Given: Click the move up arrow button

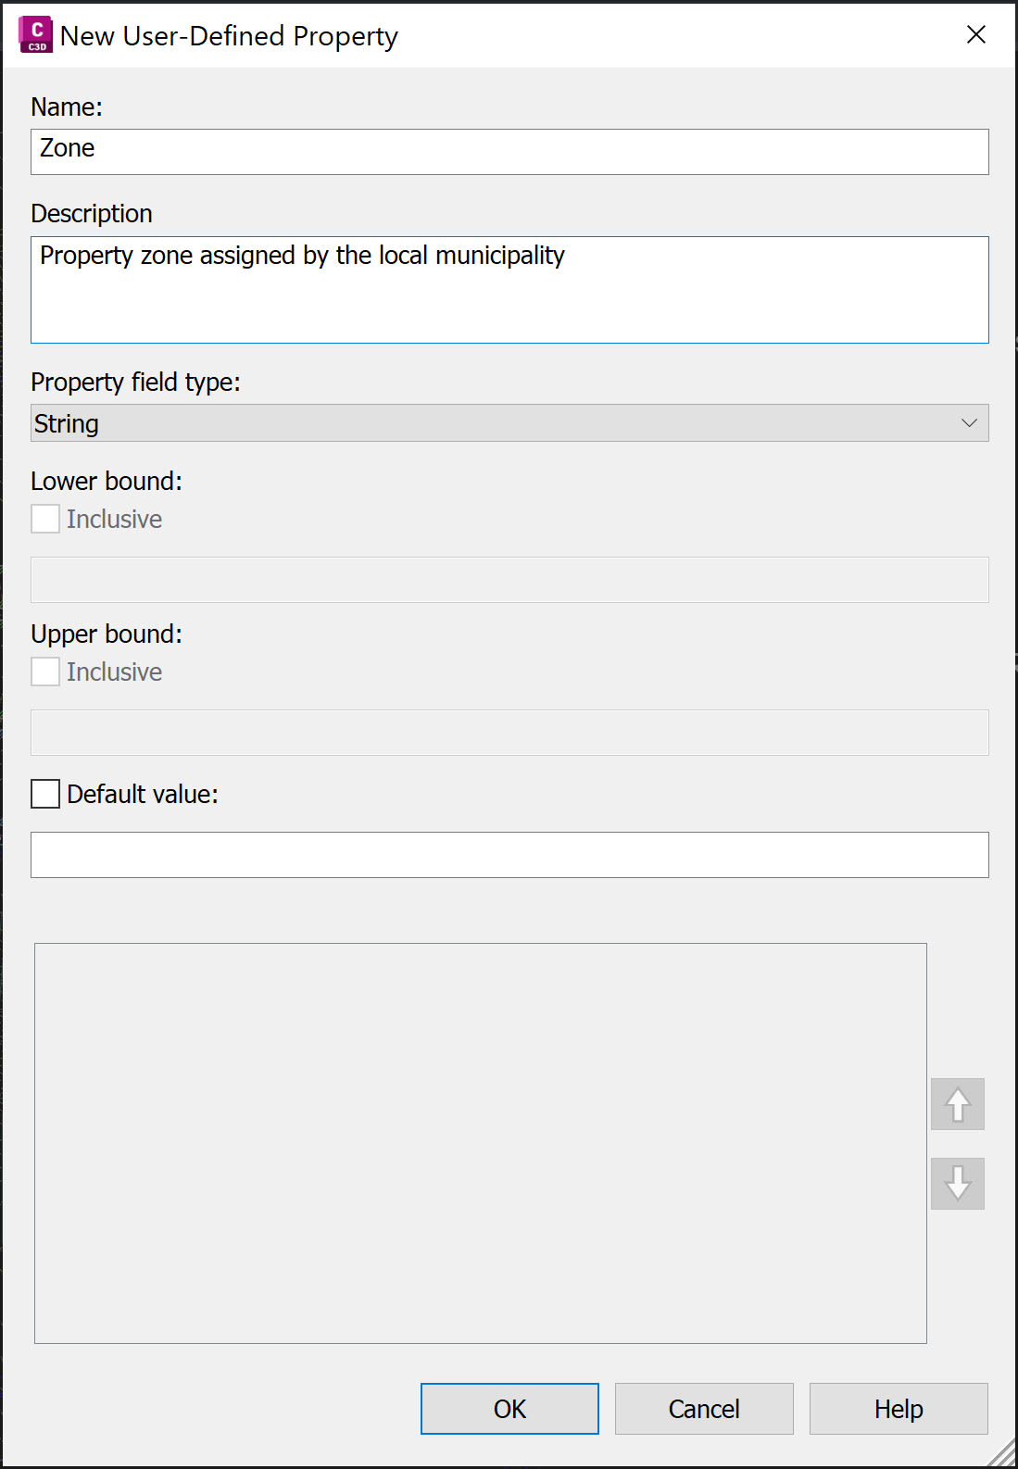Looking at the screenshot, I should coord(958,1104).
